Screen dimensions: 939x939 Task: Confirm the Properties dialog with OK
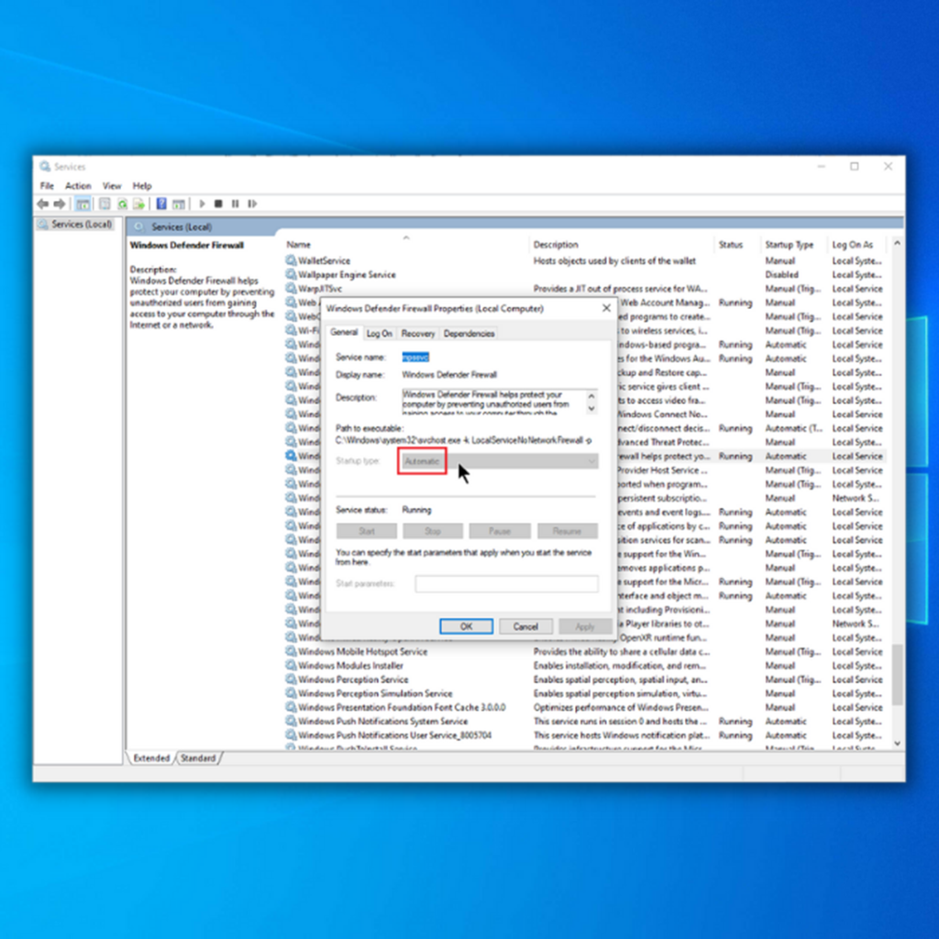click(466, 626)
